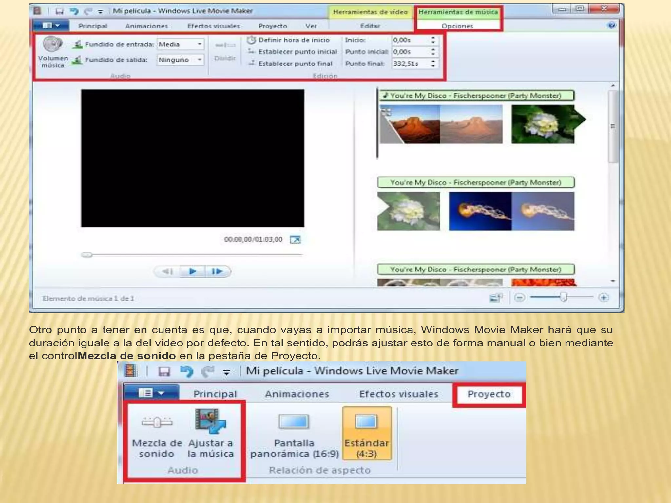Screen dimensions: 671x503
Task: Click Ajustar a la música icon
Action: point(210,420)
